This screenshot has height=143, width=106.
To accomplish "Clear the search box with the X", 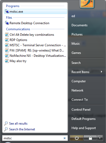I will [x=64, y=138].
